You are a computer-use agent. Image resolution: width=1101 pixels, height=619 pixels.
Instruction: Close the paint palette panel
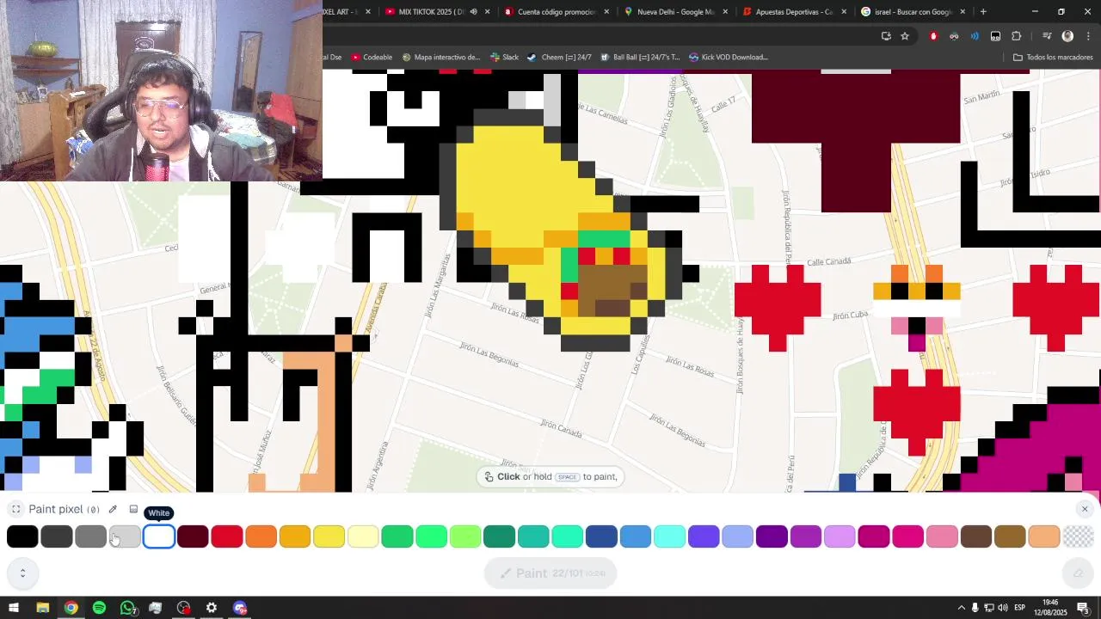tap(1085, 509)
